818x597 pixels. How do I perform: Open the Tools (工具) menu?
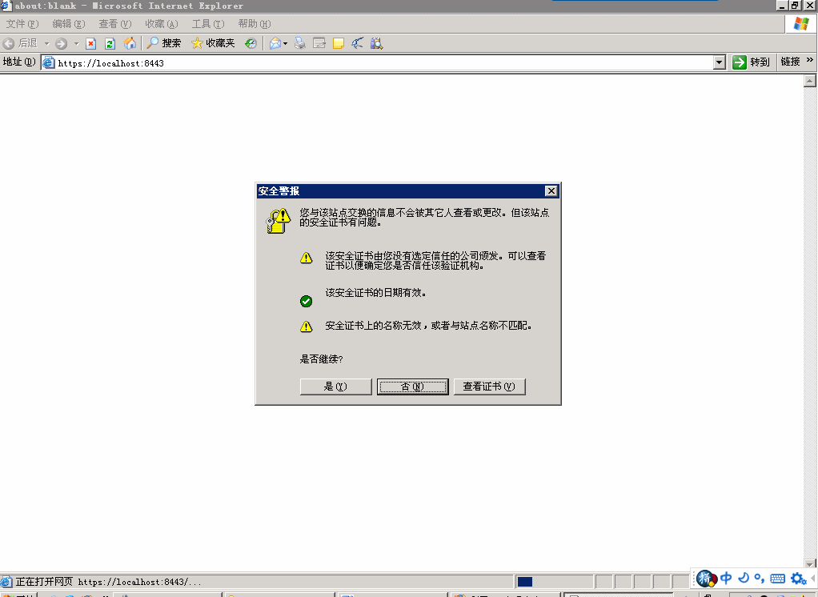[207, 24]
